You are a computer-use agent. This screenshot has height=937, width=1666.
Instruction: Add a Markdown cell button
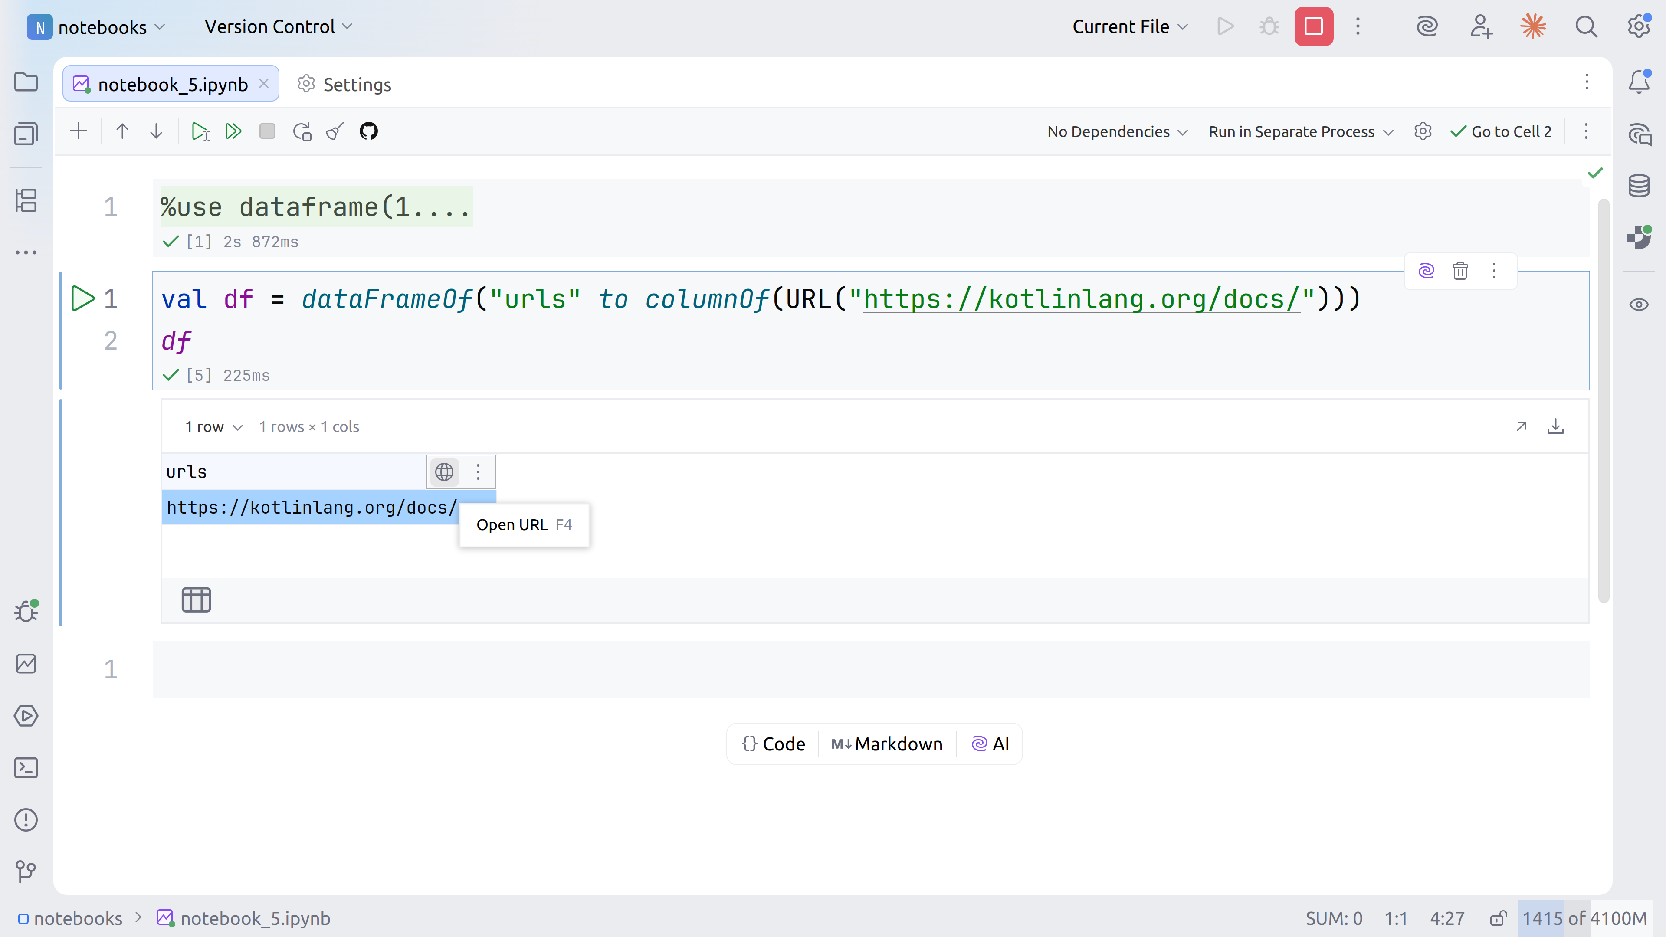tap(887, 744)
